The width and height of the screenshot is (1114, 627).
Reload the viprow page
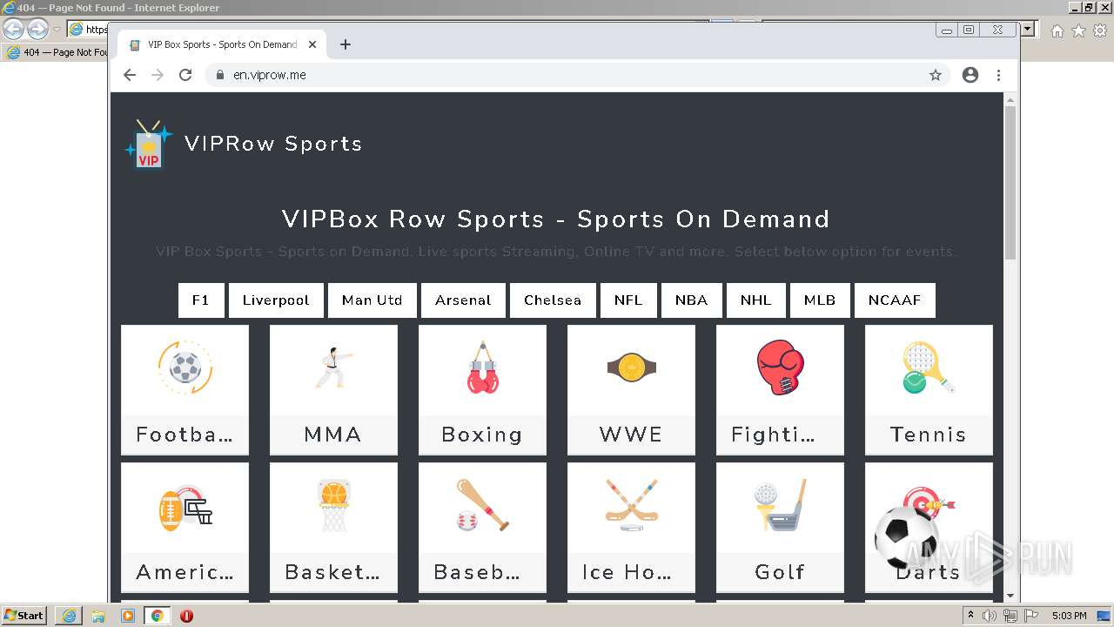[x=185, y=75]
